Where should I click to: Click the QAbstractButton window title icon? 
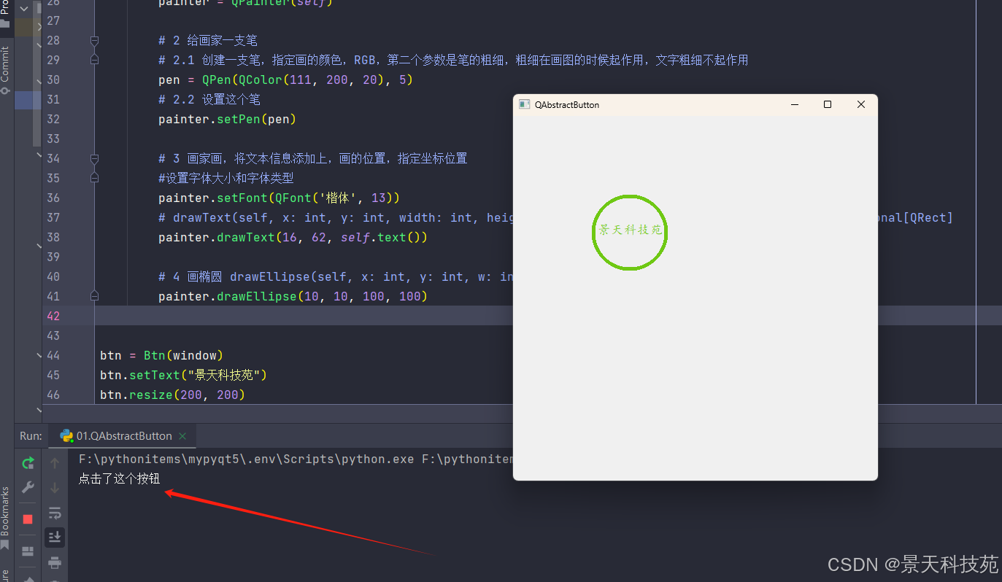(x=524, y=105)
